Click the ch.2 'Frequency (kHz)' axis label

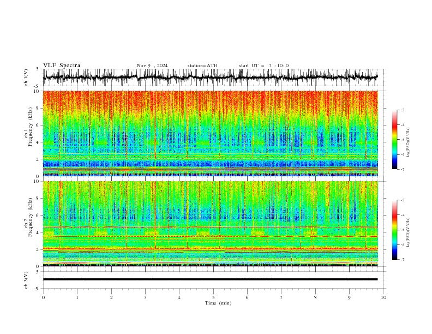(x=31, y=217)
